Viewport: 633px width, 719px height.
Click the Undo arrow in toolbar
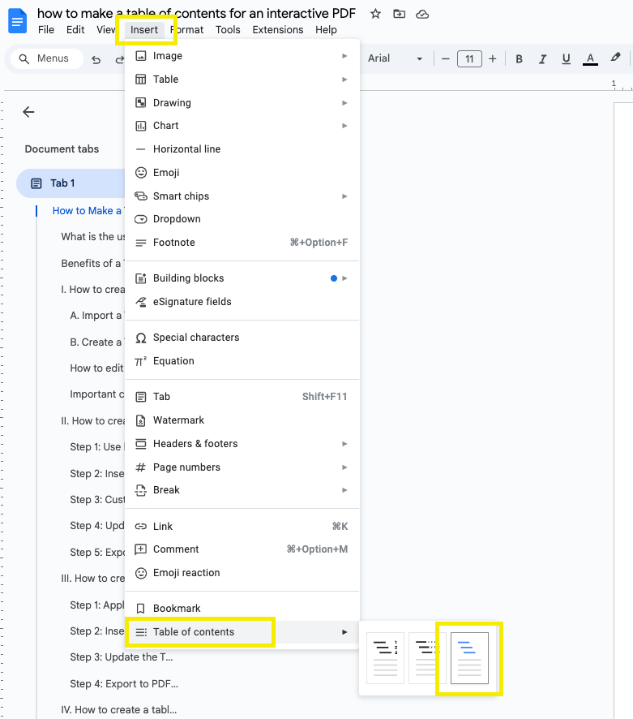click(x=96, y=59)
